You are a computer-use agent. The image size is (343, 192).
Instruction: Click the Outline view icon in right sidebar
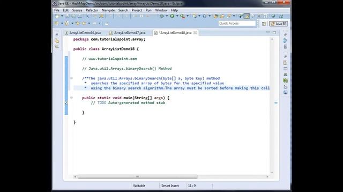click(x=285, y=41)
